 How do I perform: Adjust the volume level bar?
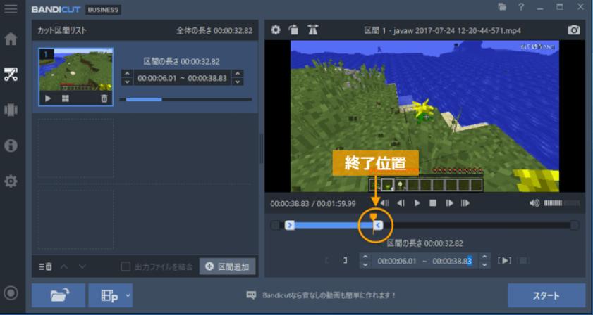coord(561,203)
